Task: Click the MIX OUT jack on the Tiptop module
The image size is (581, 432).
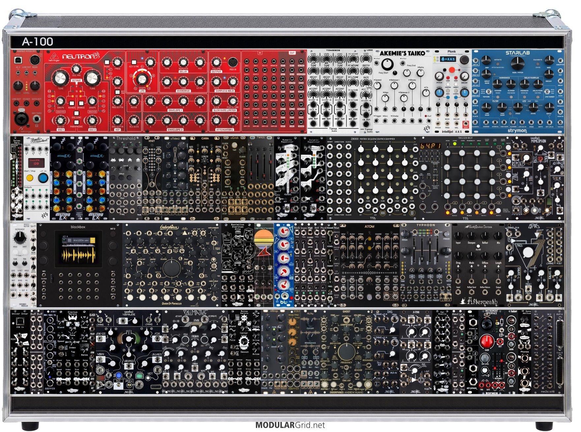Action: [x=353, y=123]
